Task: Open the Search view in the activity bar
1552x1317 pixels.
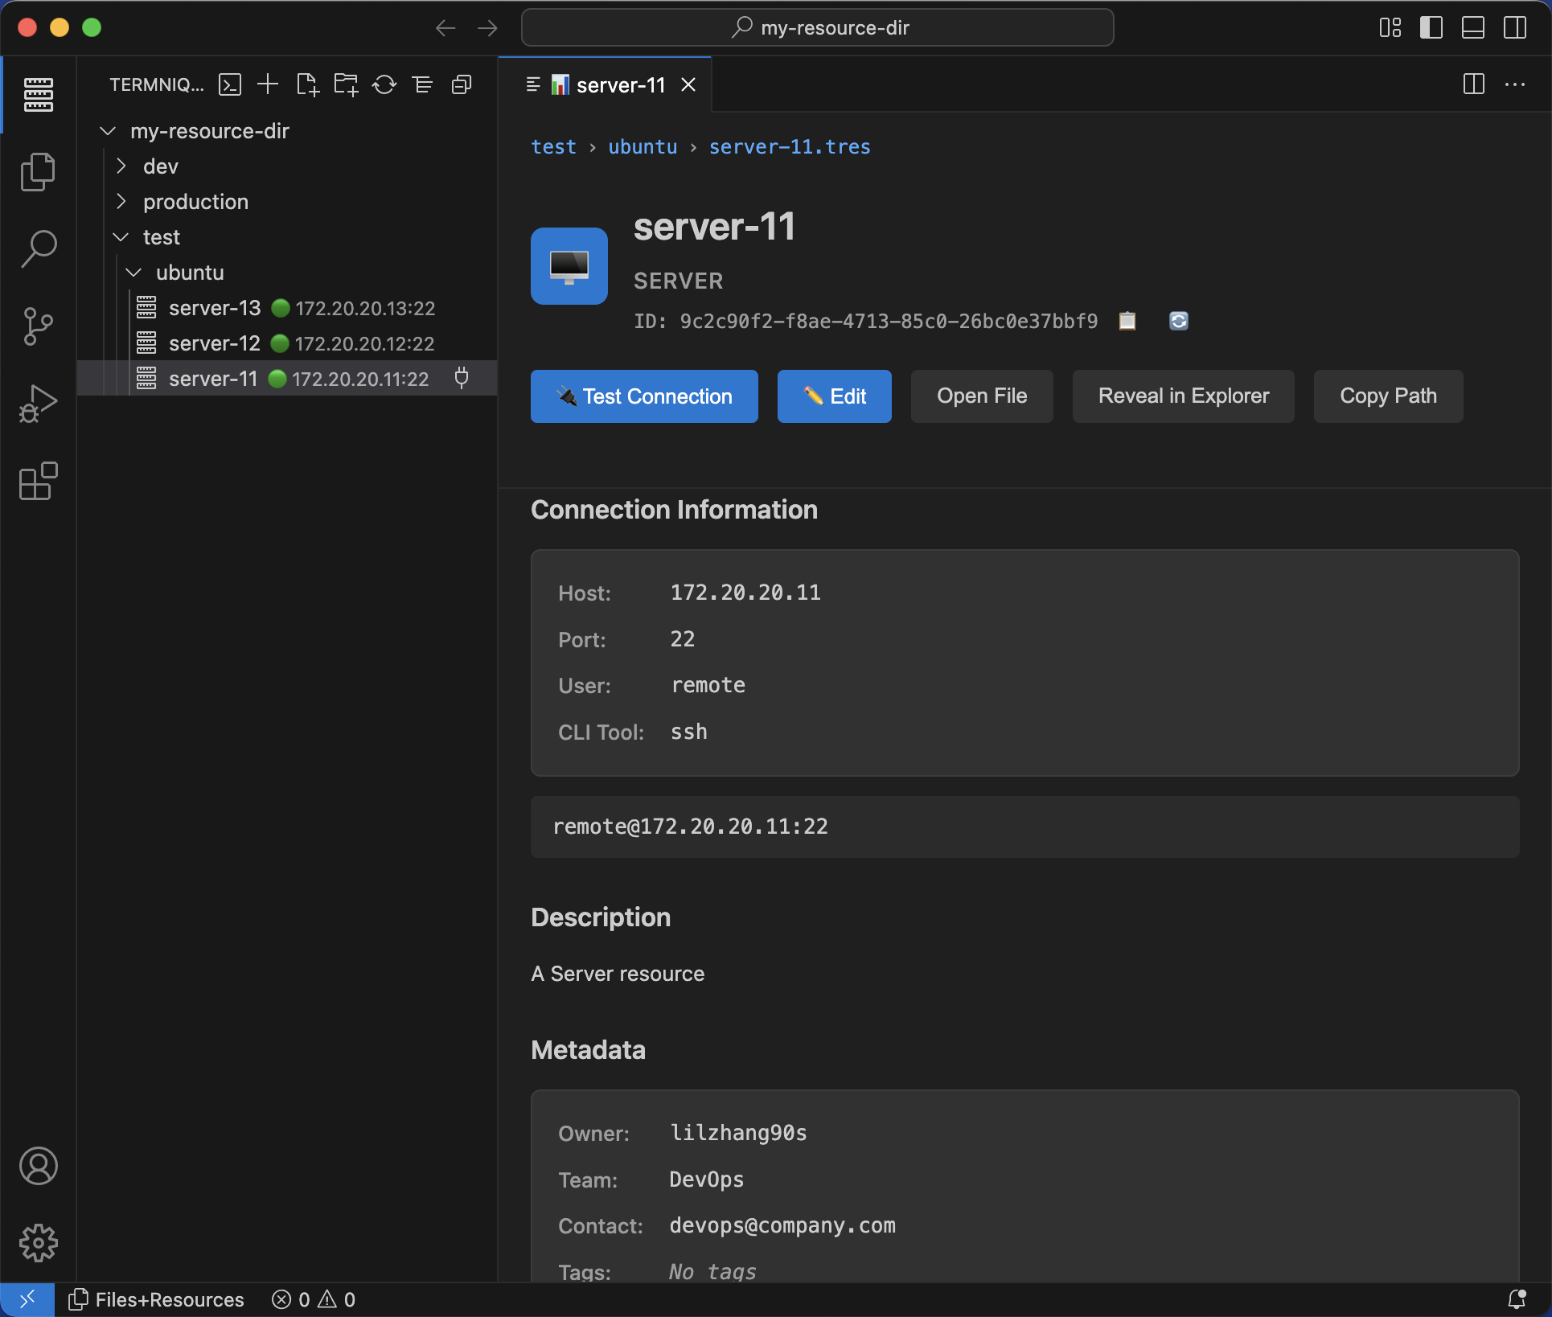Action: [x=38, y=248]
